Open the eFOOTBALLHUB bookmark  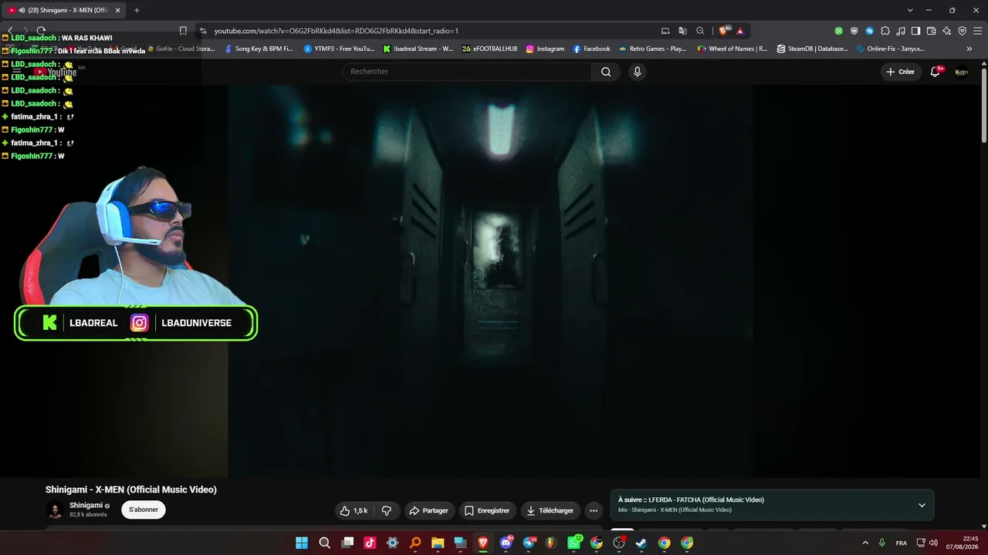490,49
